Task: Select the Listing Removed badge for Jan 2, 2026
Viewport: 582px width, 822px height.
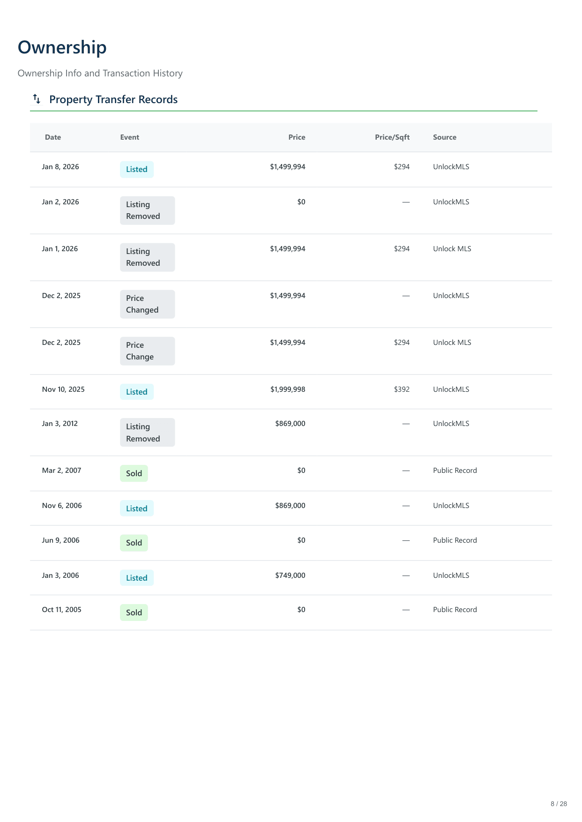Action: pos(147,210)
